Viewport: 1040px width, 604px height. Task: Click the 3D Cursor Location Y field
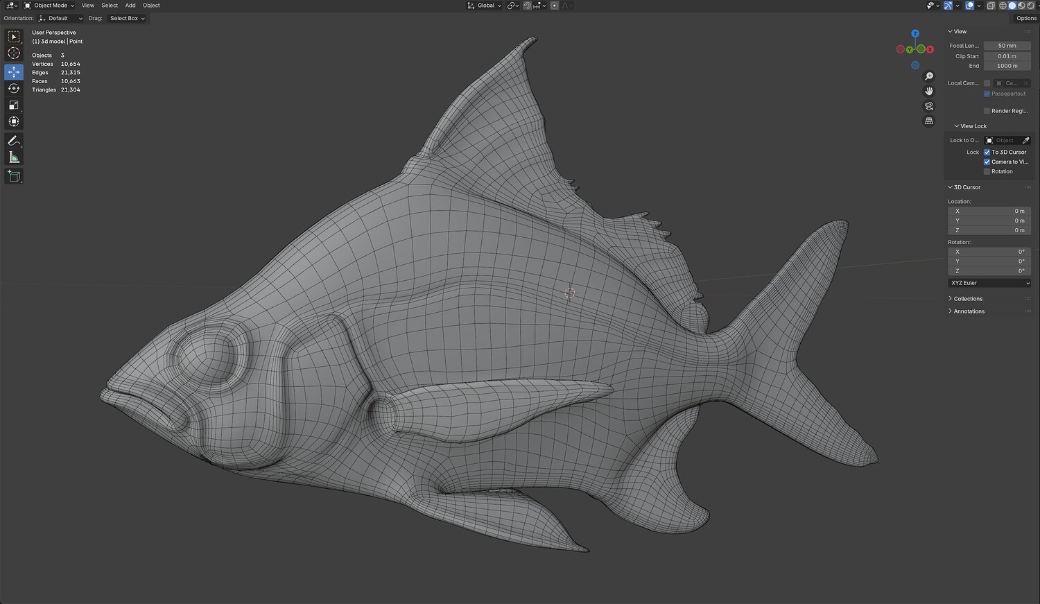pos(989,221)
